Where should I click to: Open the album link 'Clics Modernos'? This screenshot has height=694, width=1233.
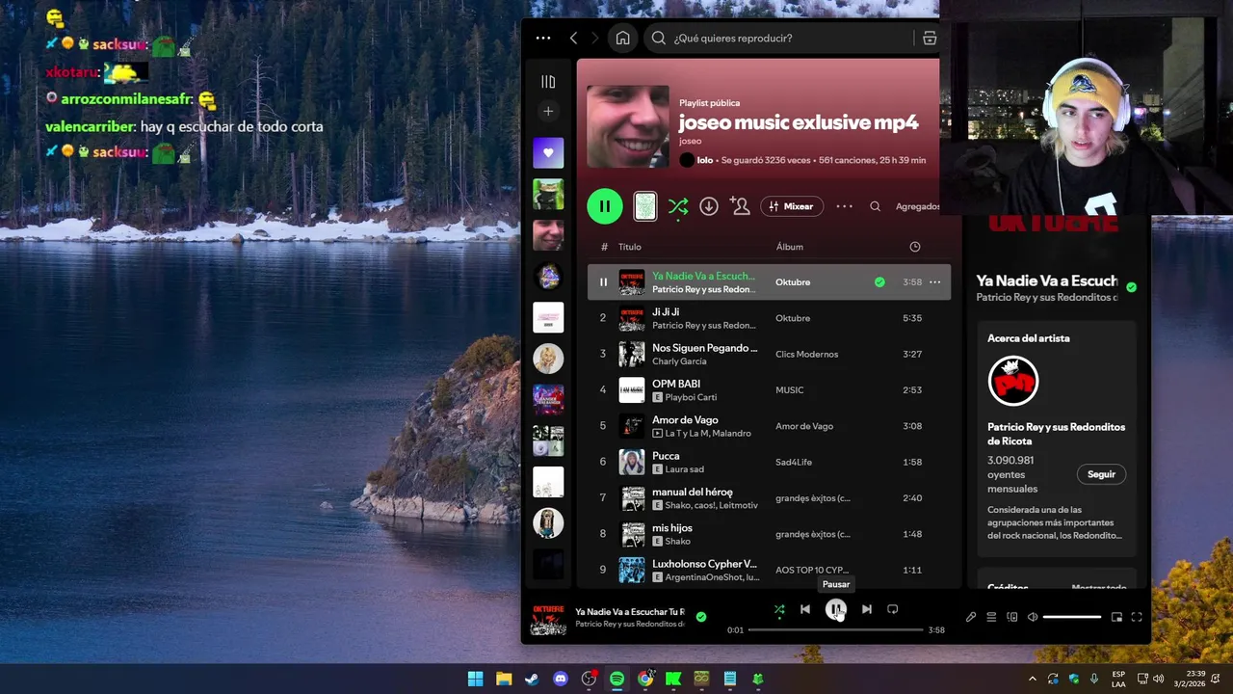click(x=806, y=355)
